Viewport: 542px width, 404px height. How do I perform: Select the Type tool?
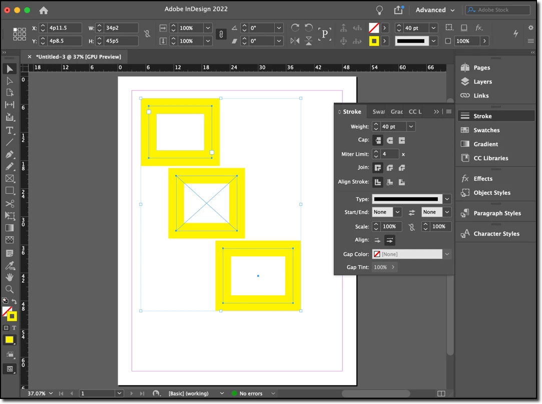10,130
